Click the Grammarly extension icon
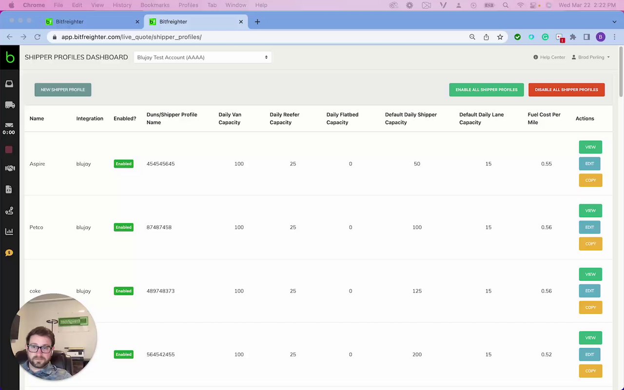Image resolution: width=624 pixels, height=390 pixels. pos(546,37)
